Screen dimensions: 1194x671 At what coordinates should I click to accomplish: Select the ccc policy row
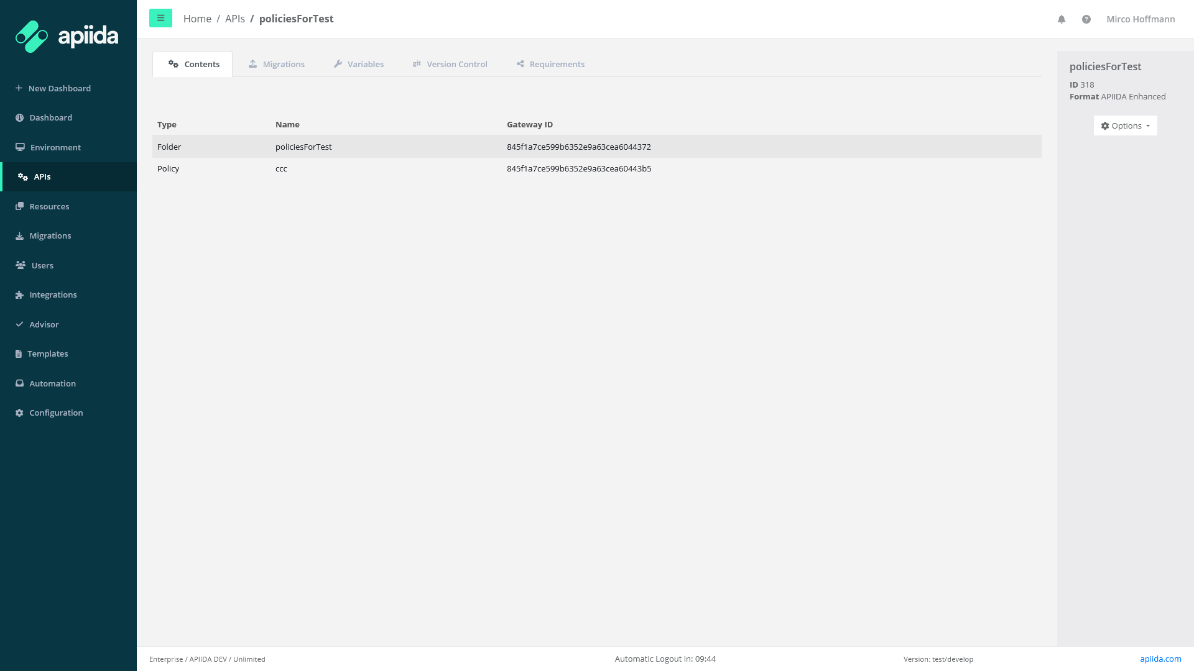pyautogui.click(x=281, y=168)
